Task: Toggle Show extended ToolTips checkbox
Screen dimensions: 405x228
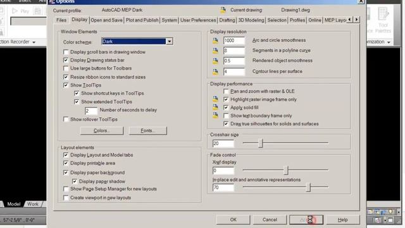Action: click(x=77, y=101)
